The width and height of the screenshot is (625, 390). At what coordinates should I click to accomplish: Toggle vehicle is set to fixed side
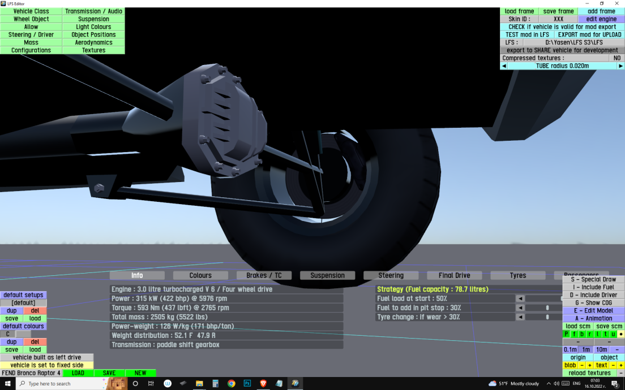pyautogui.click(x=46, y=365)
